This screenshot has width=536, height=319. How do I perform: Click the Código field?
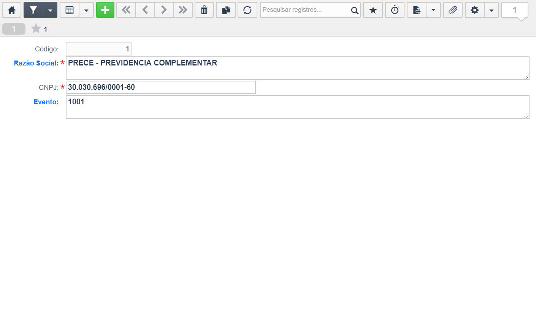(99, 49)
